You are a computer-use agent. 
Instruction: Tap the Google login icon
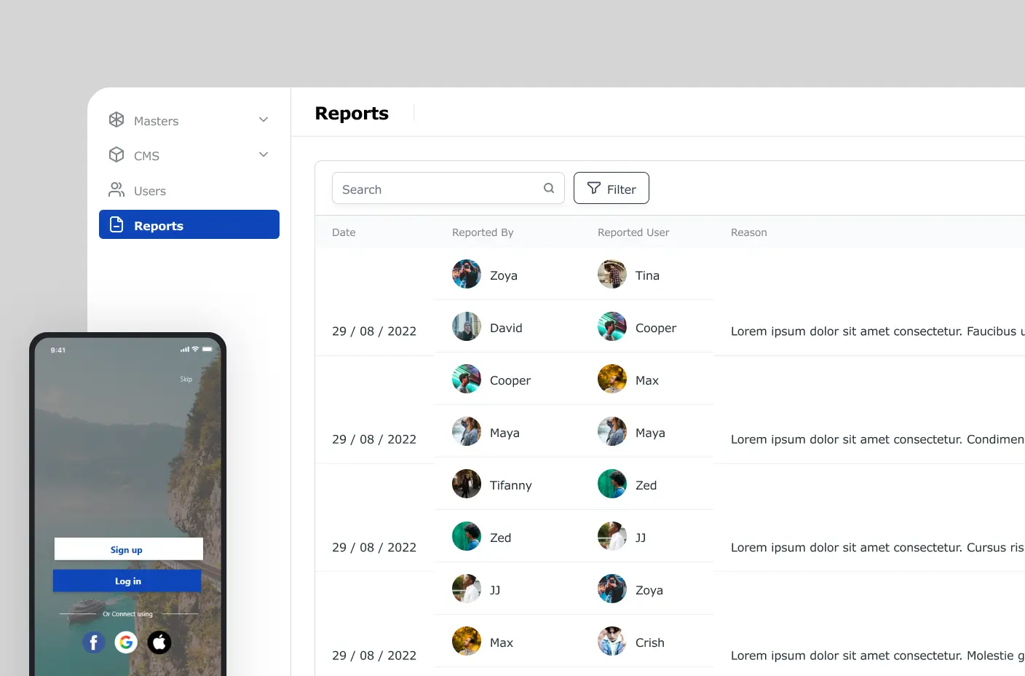tap(126, 642)
